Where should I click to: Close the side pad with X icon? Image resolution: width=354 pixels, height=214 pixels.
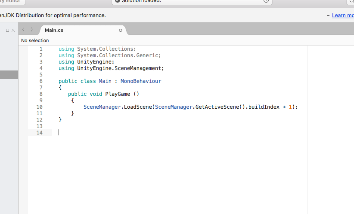click(13, 31)
